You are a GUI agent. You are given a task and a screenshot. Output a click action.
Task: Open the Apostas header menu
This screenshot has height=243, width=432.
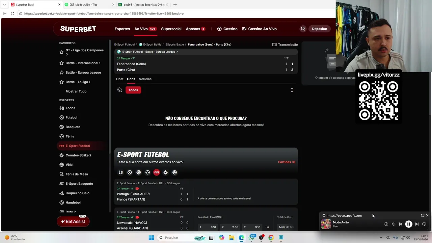(x=195, y=29)
